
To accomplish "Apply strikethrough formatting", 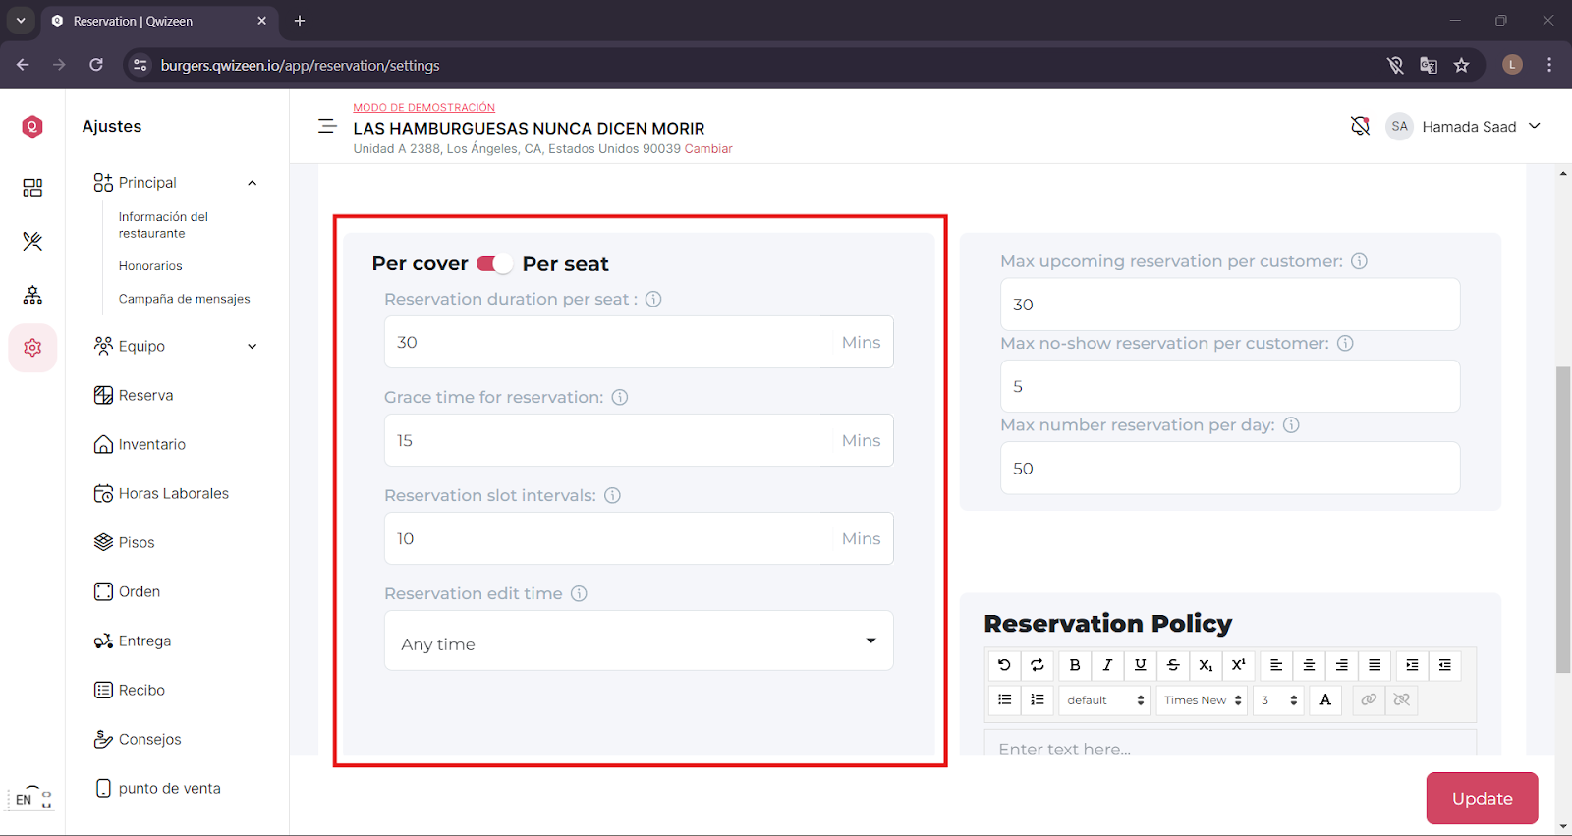I will (1173, 665).
